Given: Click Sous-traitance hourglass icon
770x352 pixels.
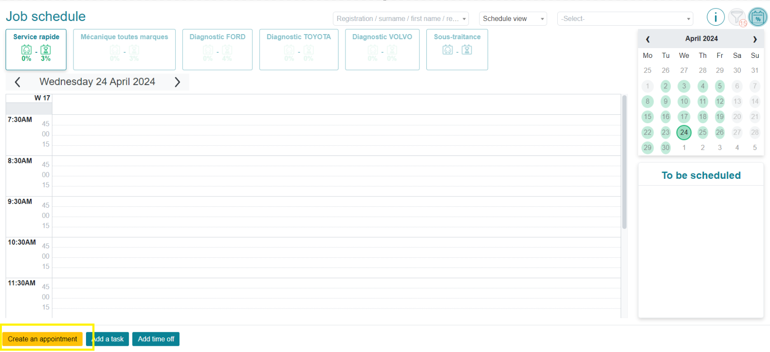Looking at the screenshot, I should (x=467, y=50).
